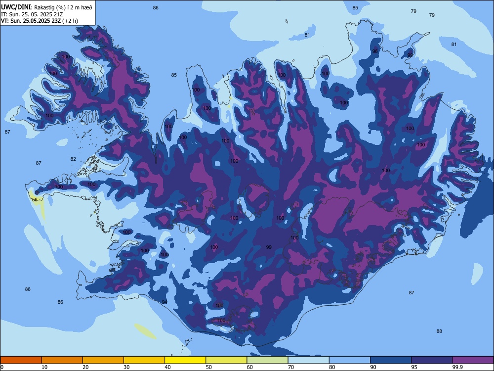
Task: Select the pale yellow 50–60 legend swatch
Action: [x=226, y=360]
